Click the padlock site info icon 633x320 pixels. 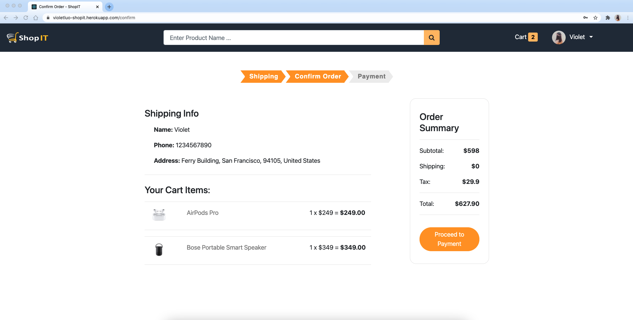coord(48,18)
